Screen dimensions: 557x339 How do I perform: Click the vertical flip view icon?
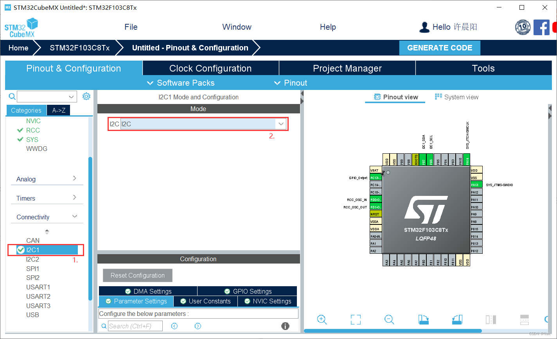(x=491, y=319)
